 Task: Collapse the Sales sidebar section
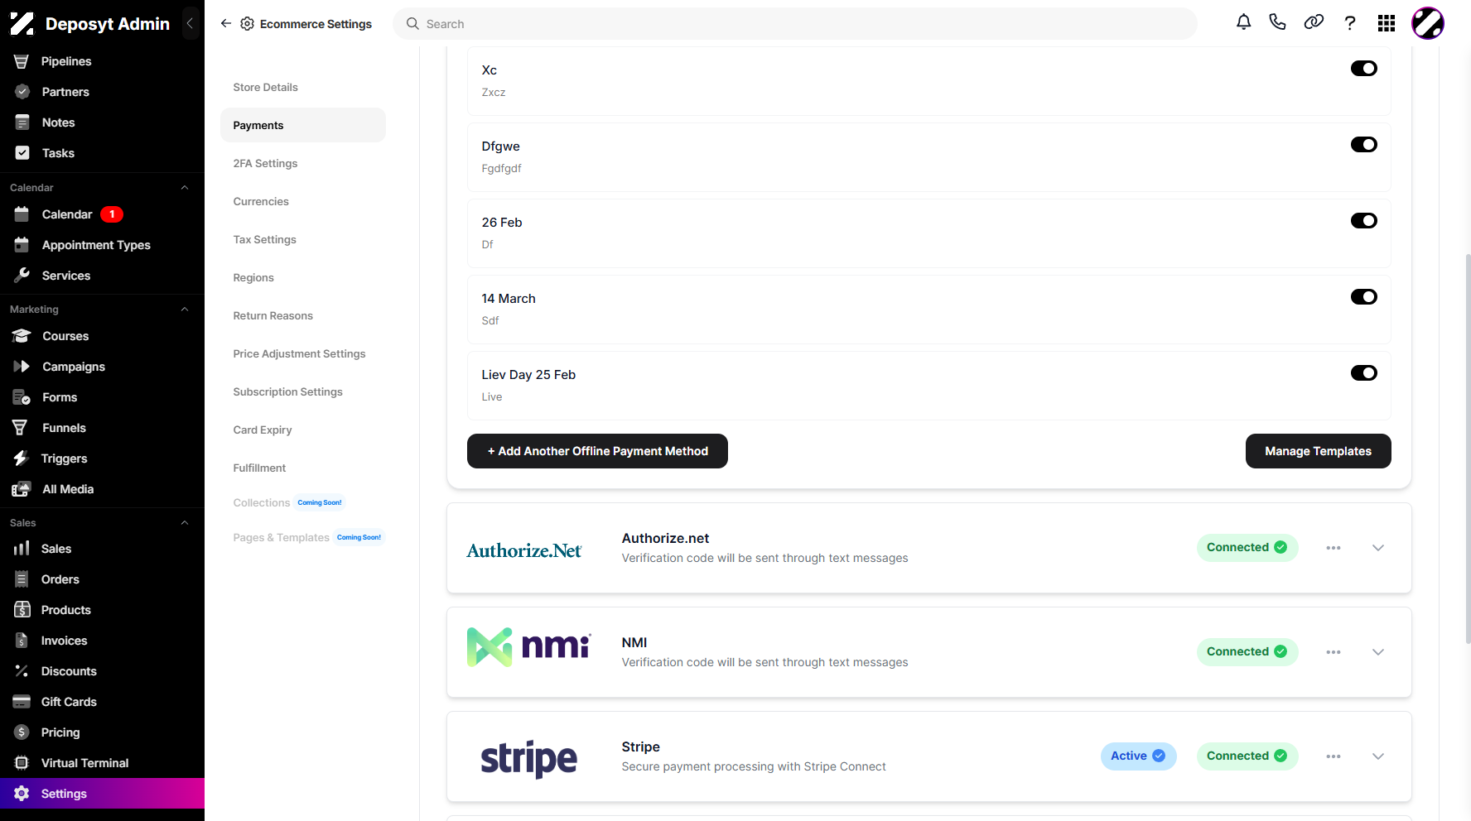coord(185,523)
